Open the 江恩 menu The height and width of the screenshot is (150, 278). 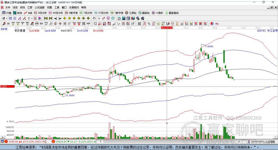point(30,7)
